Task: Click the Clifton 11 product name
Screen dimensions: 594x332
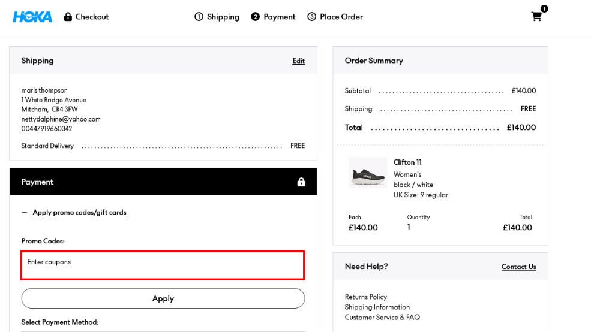Action: click(x=407, y=162)
